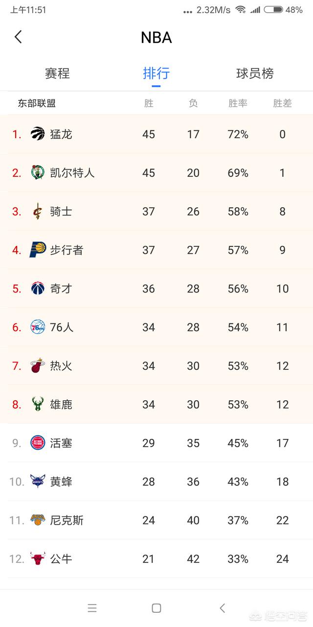Image resolution: width=313 pixels, height=627 pixels.
Task: Switch to the 赛程 schedule tab
Action: pos(57,73)
